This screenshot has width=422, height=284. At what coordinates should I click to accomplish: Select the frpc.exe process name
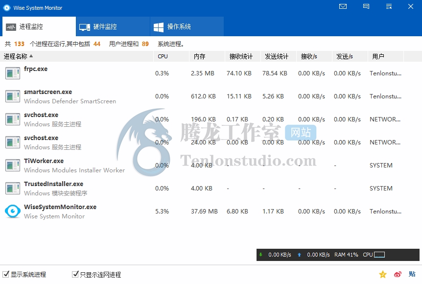point(36,69)
